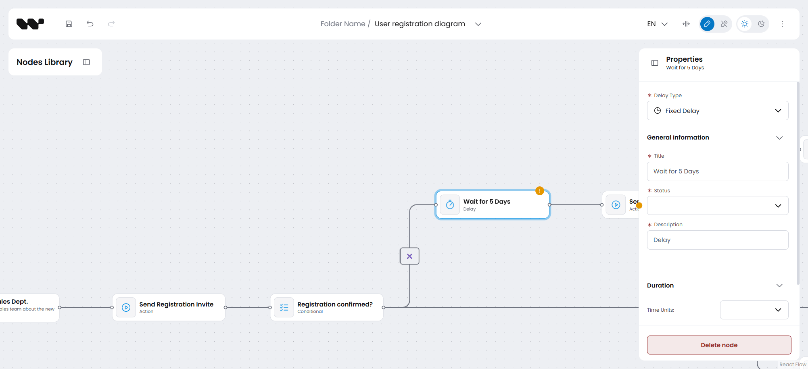Screen dimensions: 808x369
Task: Open the Status dropdown
Action: click(x=718, y=206)
